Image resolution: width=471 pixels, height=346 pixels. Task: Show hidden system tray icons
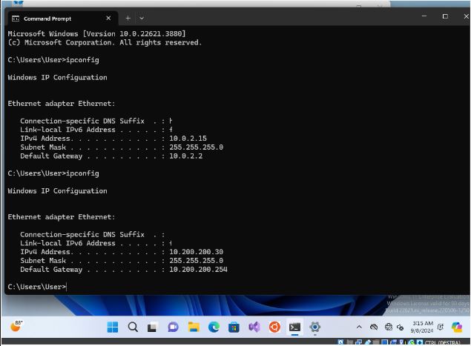pos(360,327)
